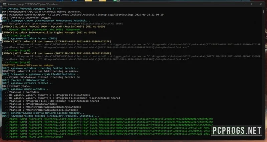Click the line 'Точка восстановления создана.'

(27, 18)
